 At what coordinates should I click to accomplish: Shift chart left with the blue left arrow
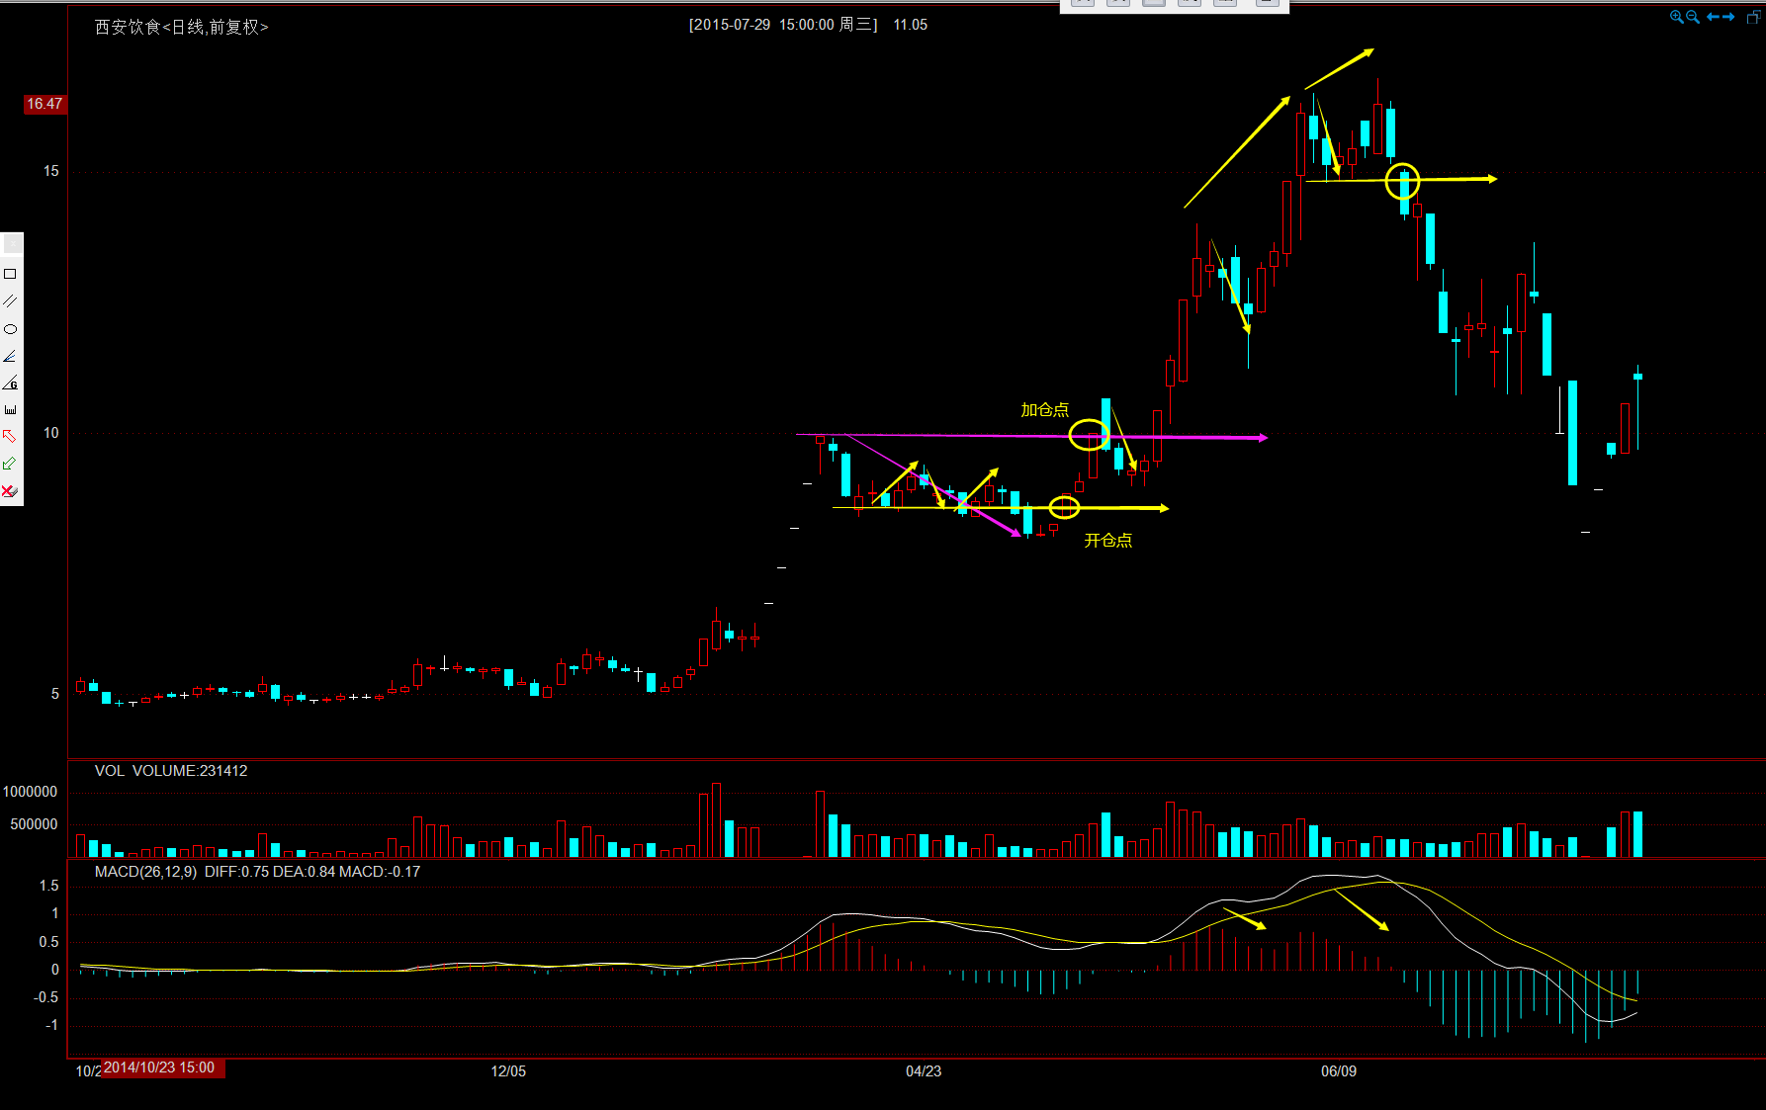(1713, 17)
